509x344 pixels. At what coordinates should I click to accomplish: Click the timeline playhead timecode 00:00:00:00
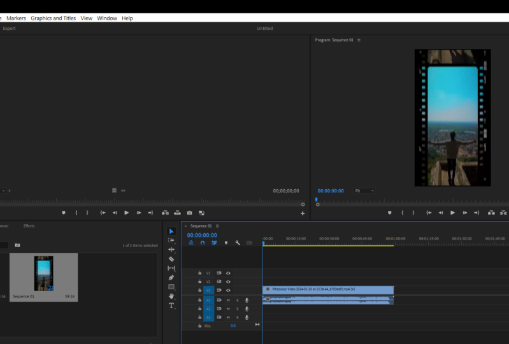click(x=202, y=235)
